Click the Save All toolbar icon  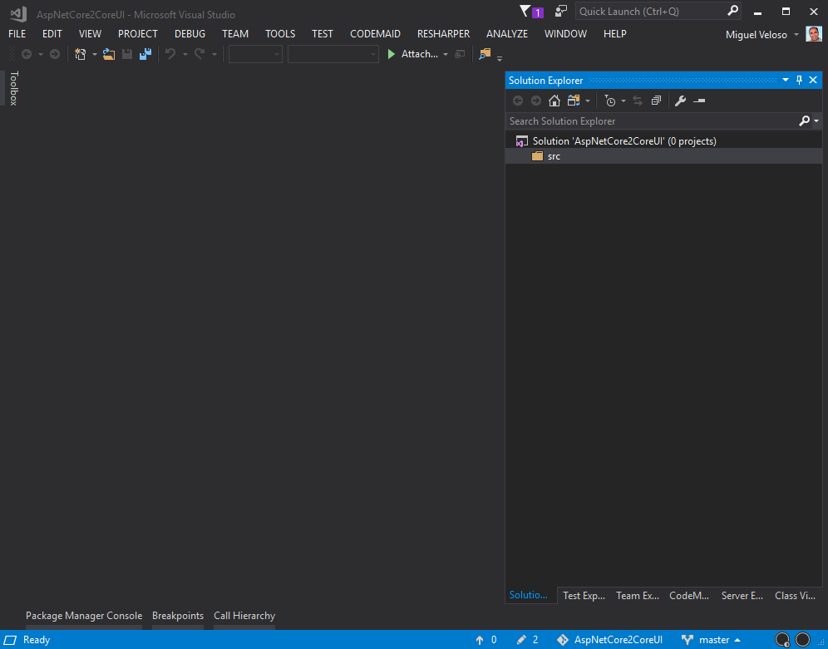(x=145, y=54)
